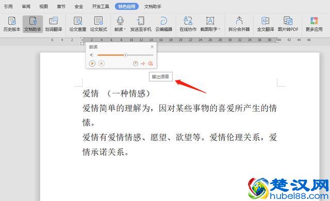Click the left indent marker on ruler
Screen dimensions: 330x201
point(82,41)
